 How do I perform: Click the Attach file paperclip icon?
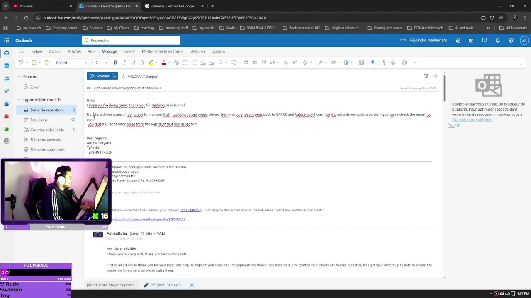point(321,62)
